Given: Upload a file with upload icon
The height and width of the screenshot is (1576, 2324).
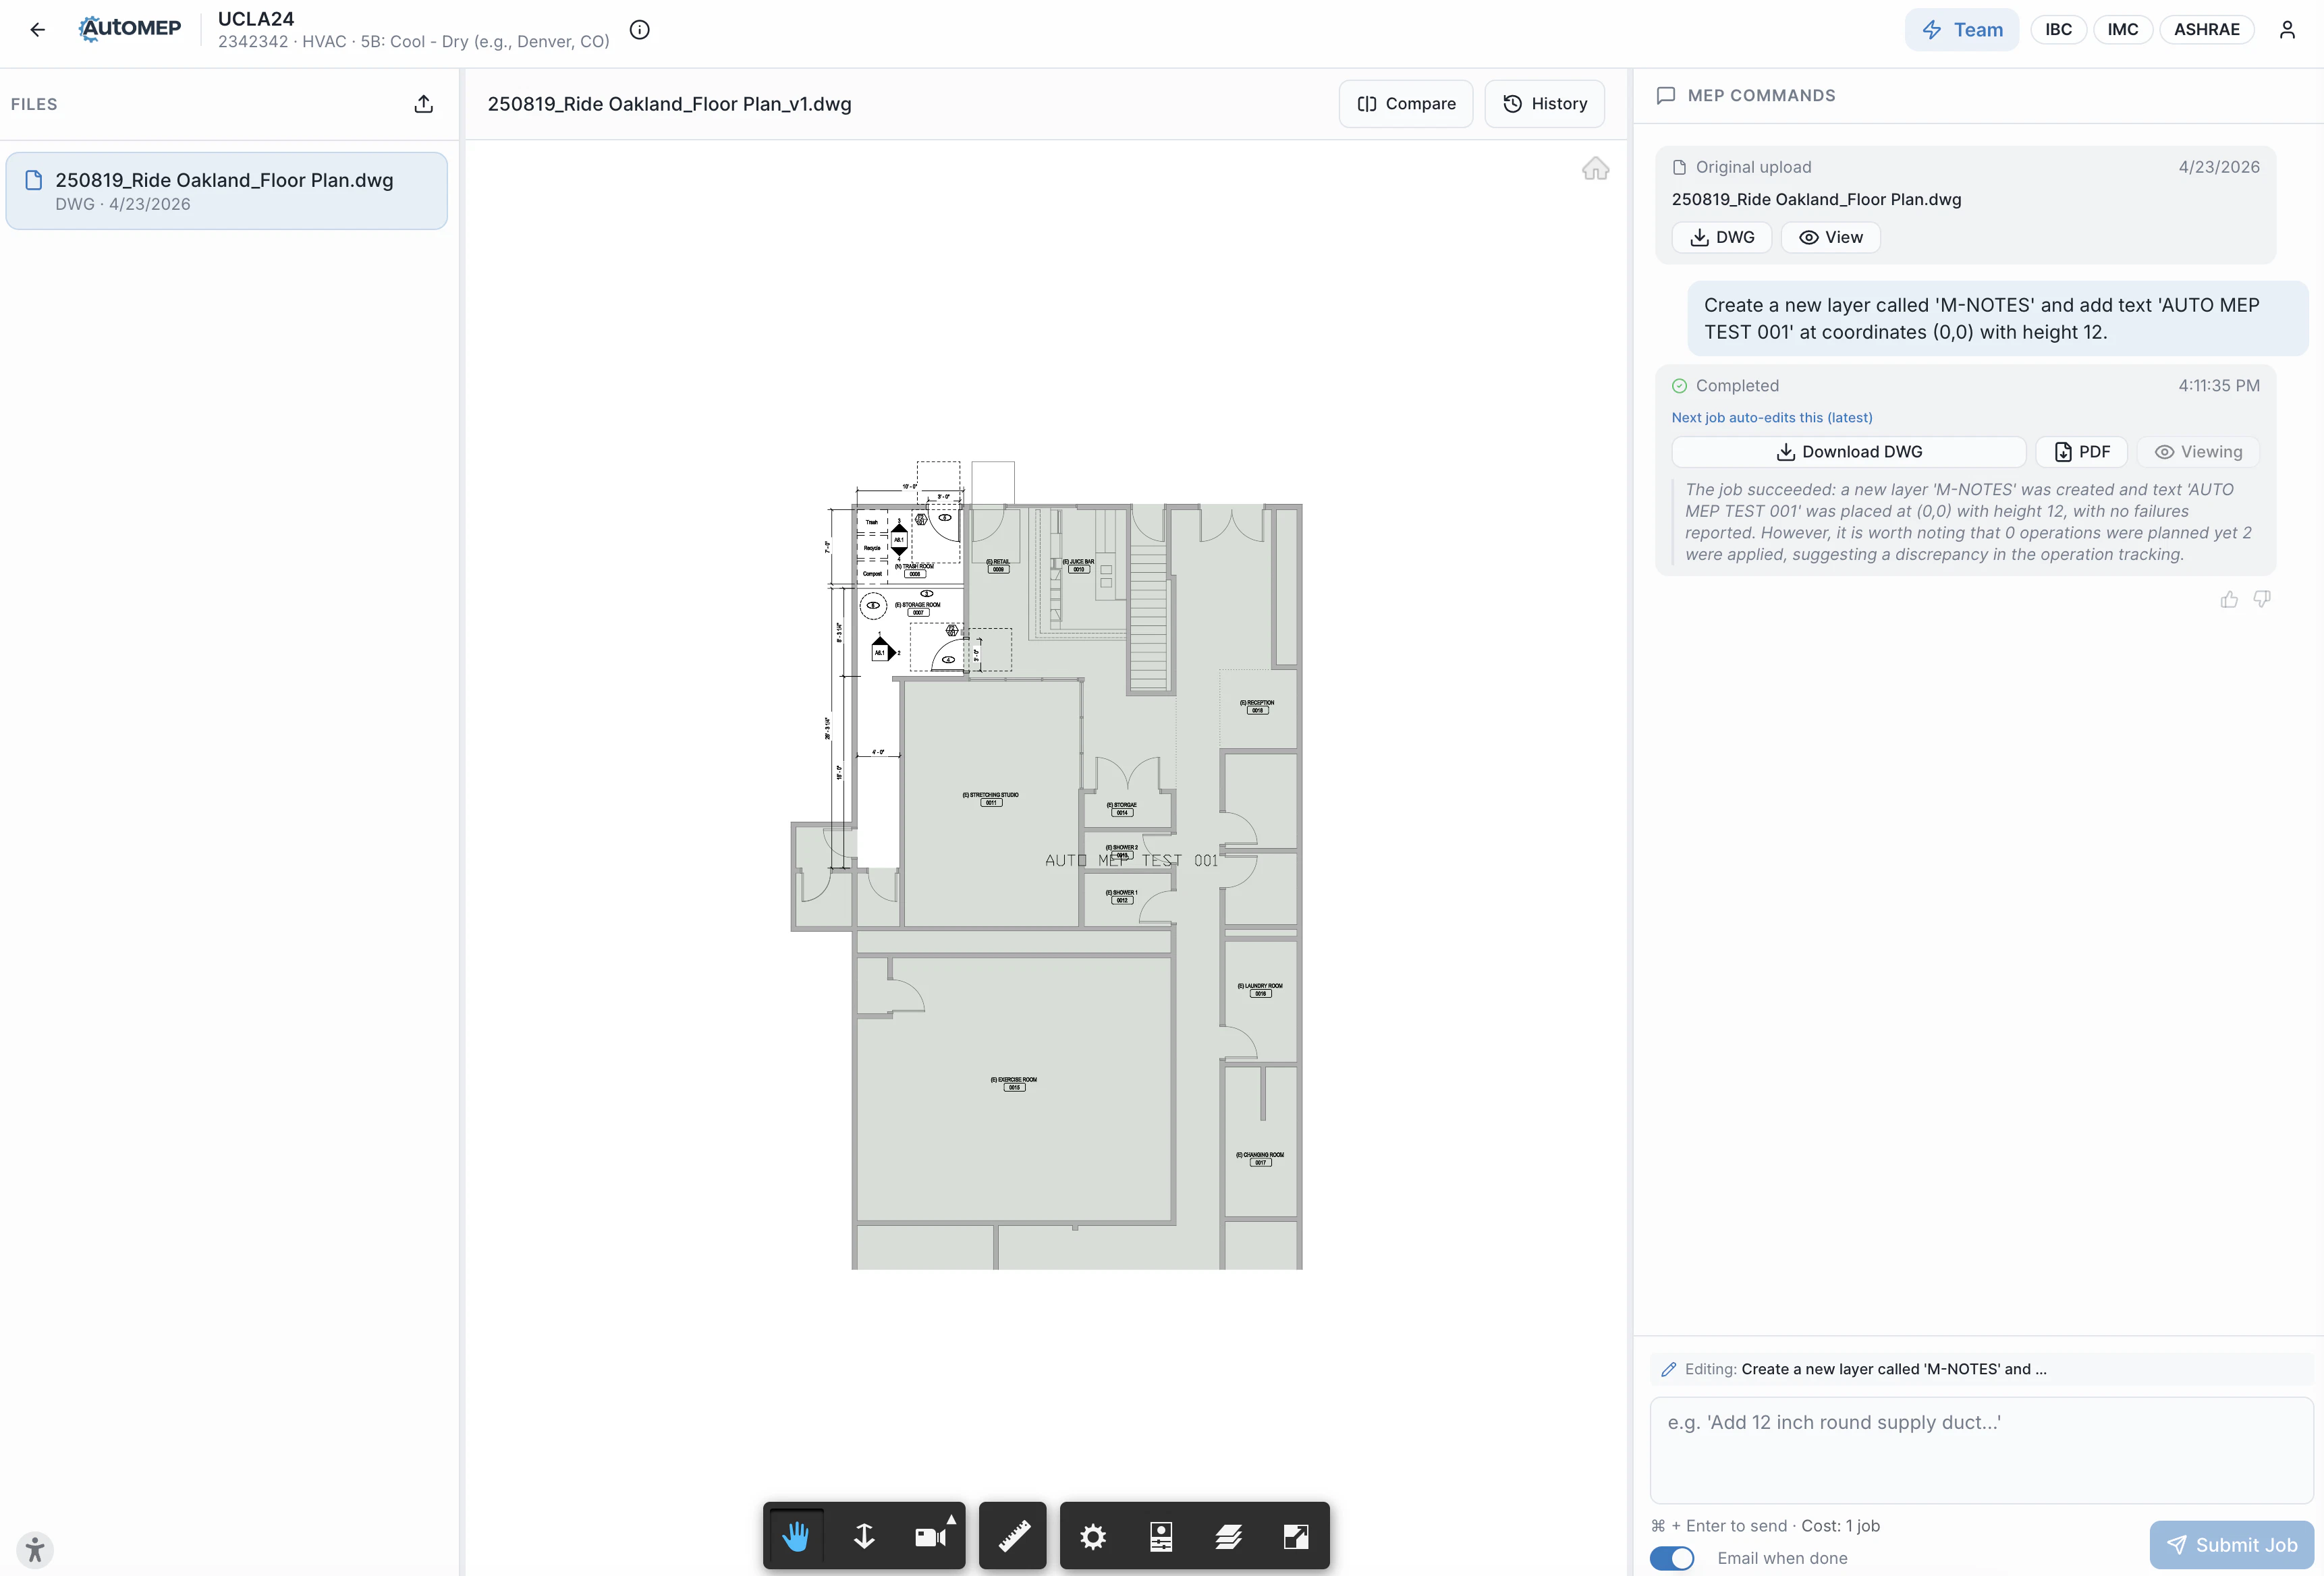Looking at the screenshot, I should coord(424,104).
